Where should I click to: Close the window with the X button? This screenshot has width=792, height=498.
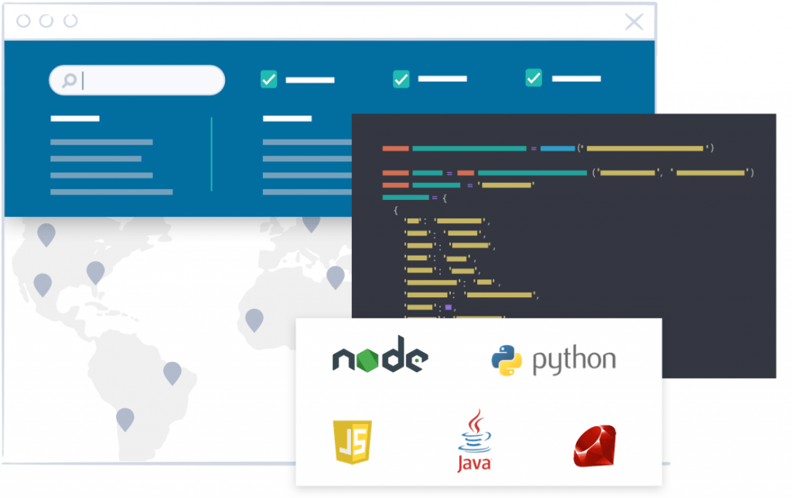click(633, 22)
